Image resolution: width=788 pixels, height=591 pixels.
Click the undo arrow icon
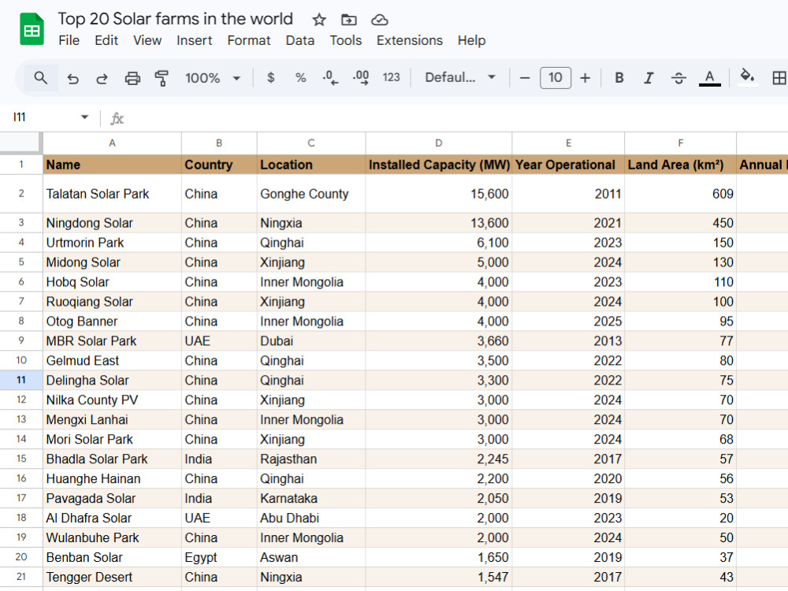(x=72, y=78)
